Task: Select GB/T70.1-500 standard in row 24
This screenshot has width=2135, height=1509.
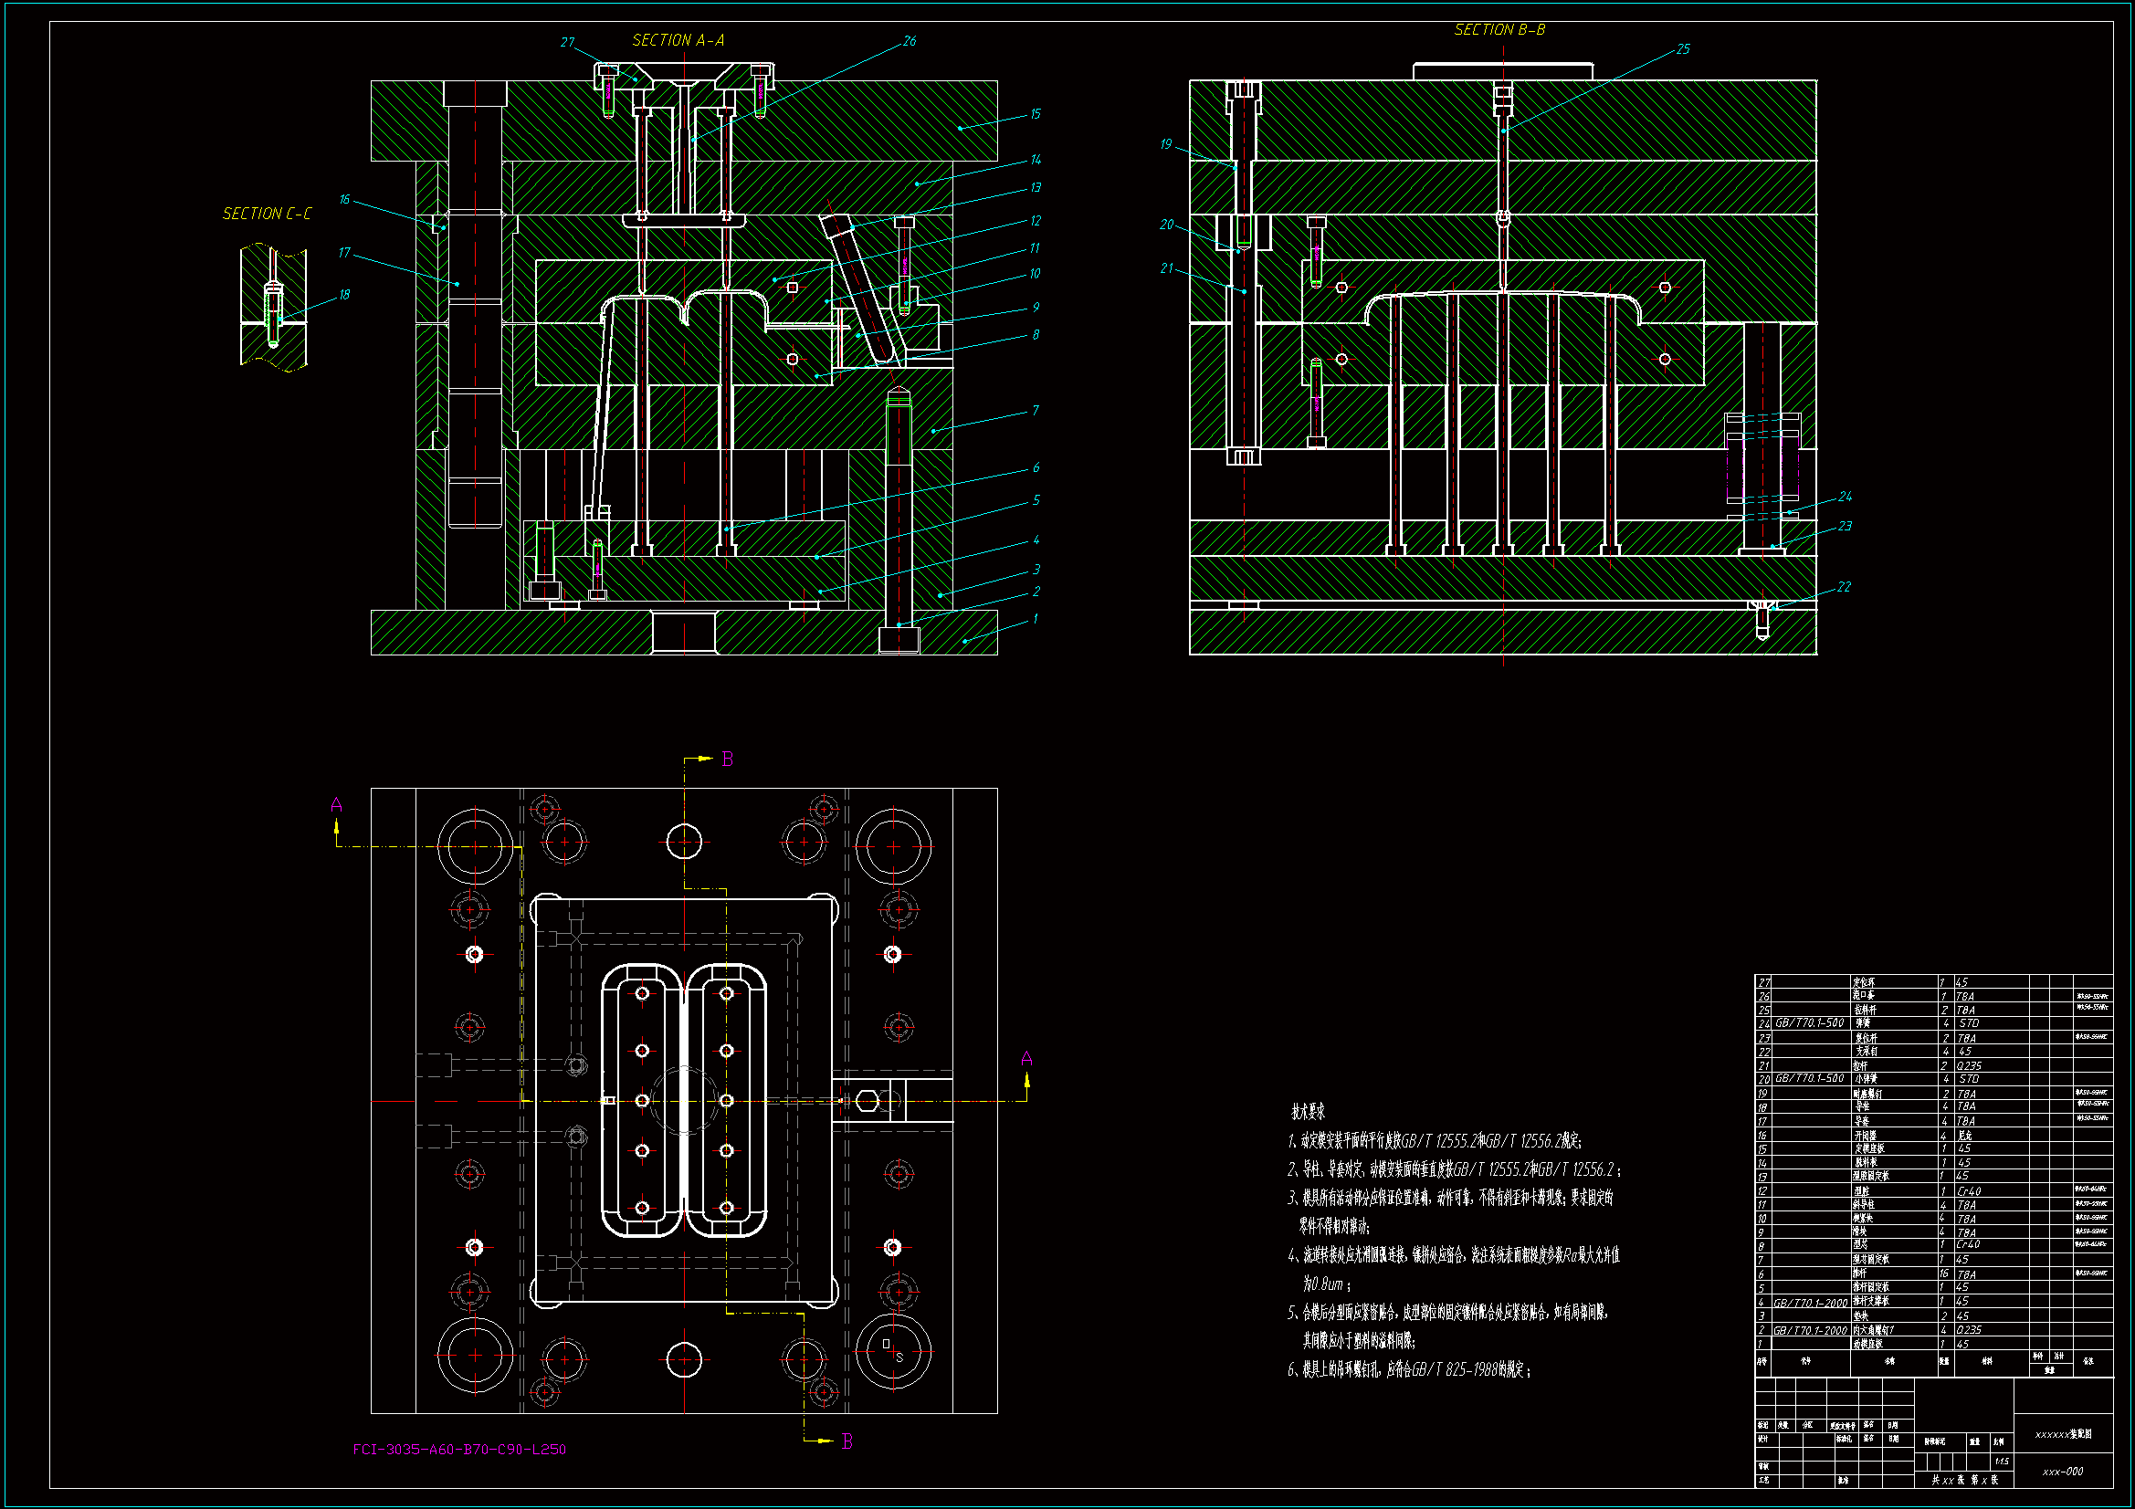Action: click(1809, 1022)
